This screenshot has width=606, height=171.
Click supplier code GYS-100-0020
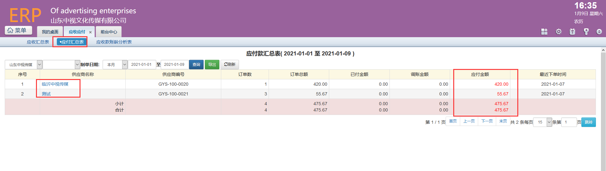pos(173,84)
